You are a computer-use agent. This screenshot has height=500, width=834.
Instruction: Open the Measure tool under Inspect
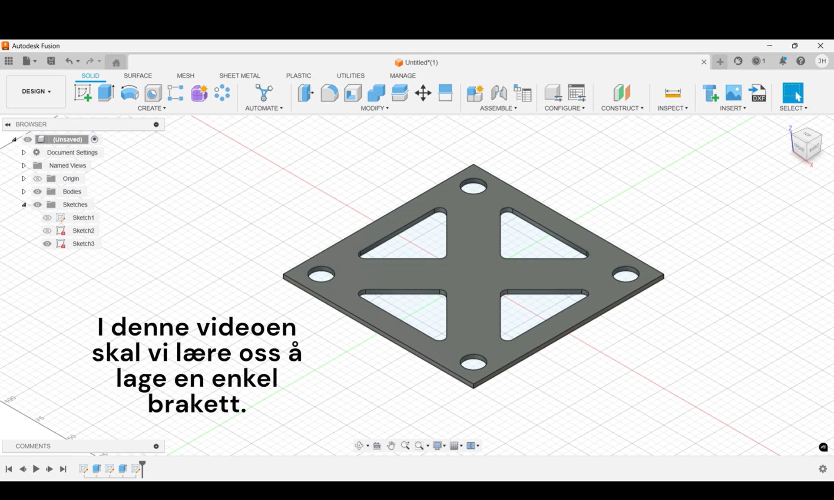point(672,93)
